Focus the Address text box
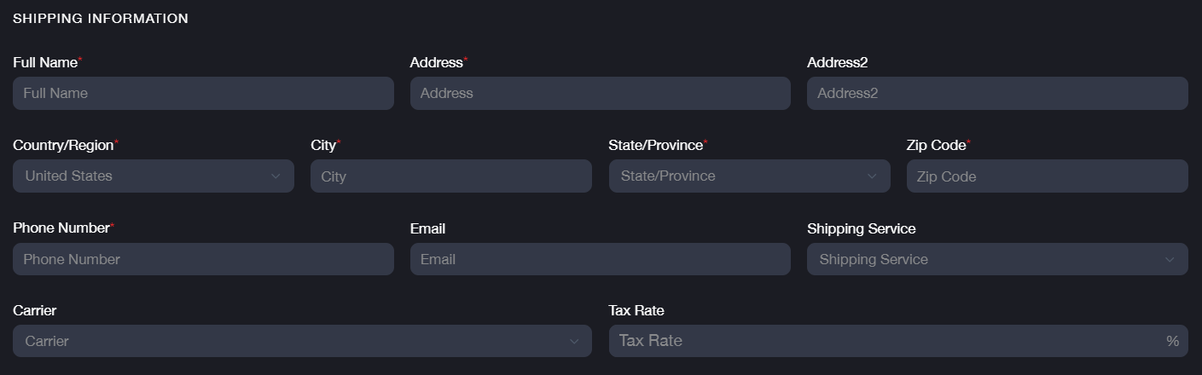 point(600,93)
